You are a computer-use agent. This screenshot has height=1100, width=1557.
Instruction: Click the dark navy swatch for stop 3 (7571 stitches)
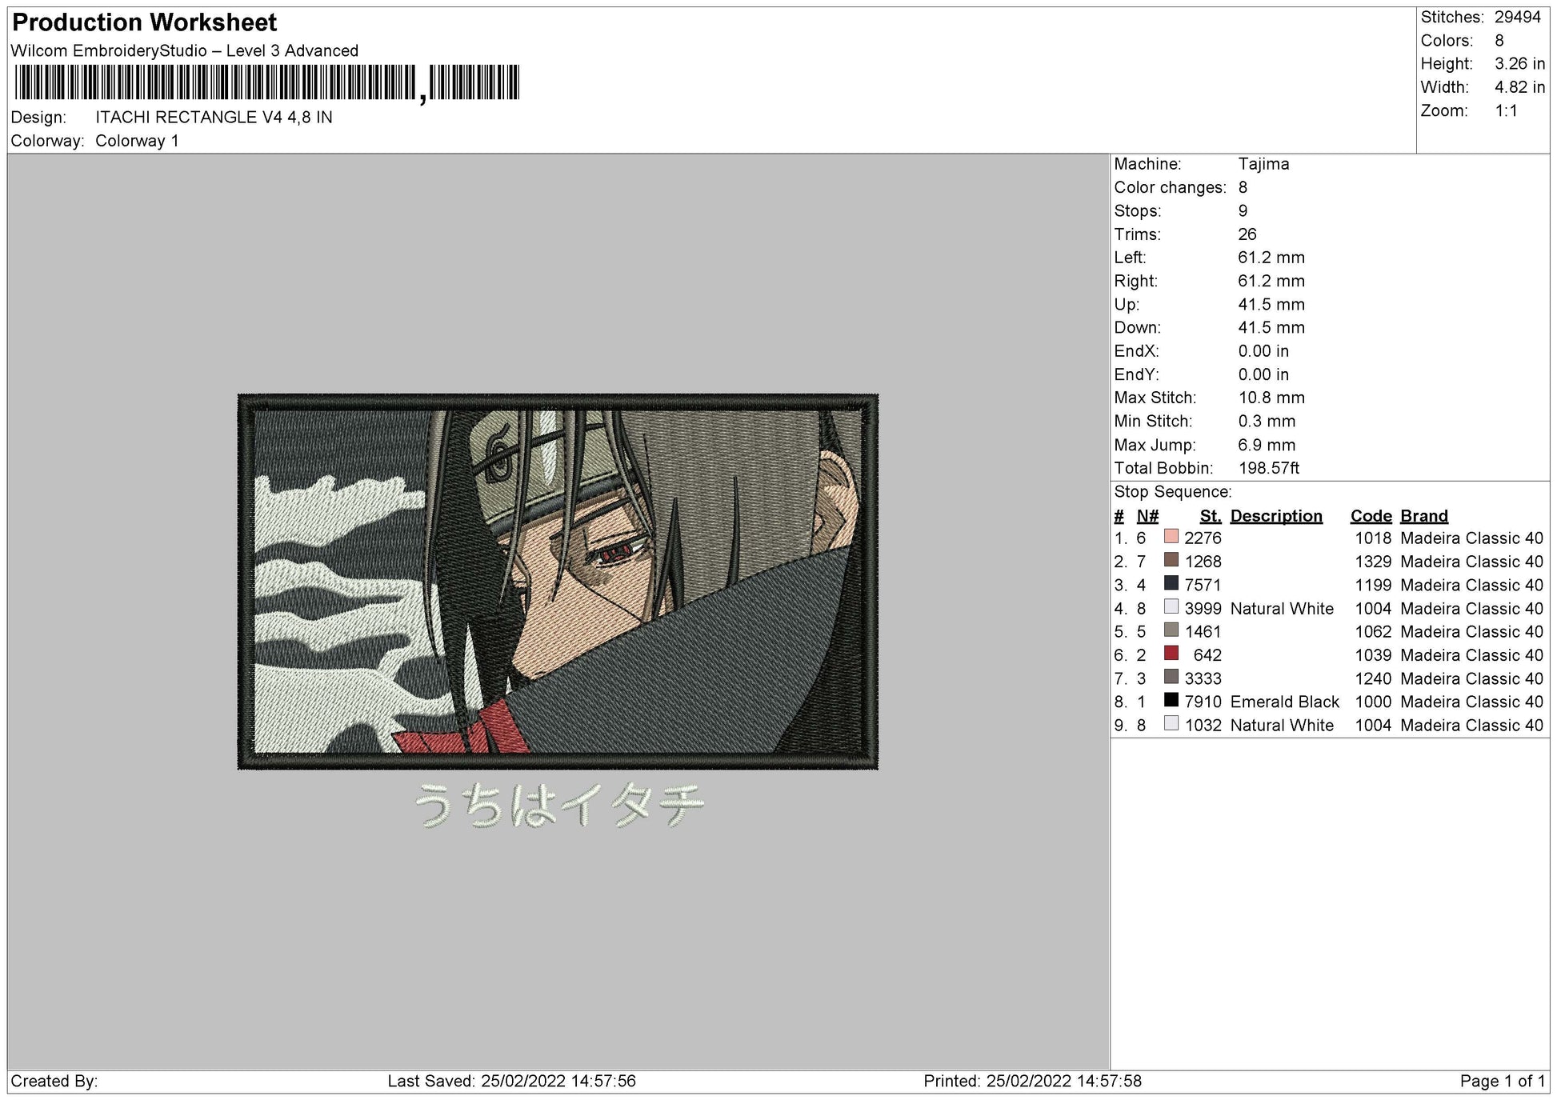1171,583
